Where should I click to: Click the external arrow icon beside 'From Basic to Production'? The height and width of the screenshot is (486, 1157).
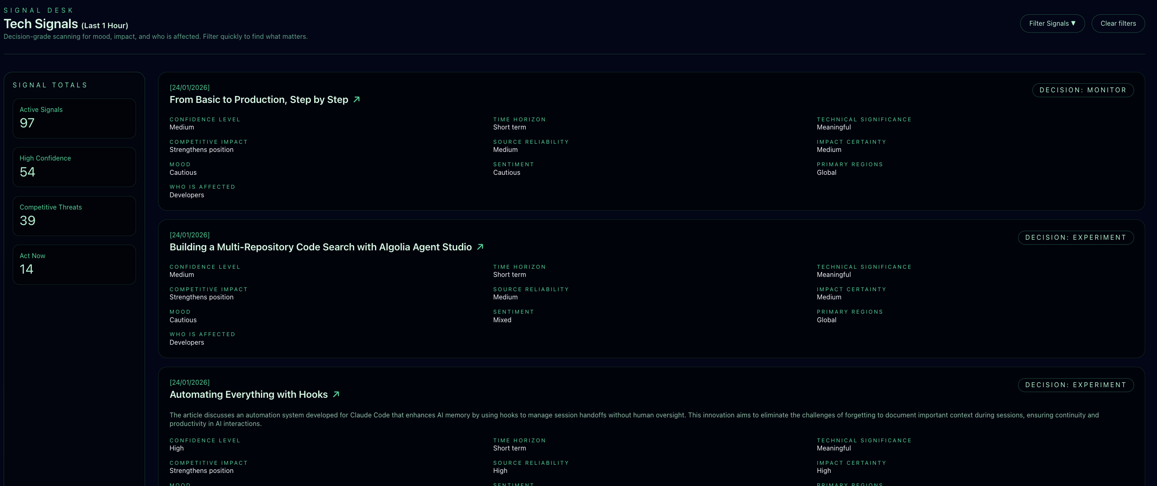[x=357, y=99]
